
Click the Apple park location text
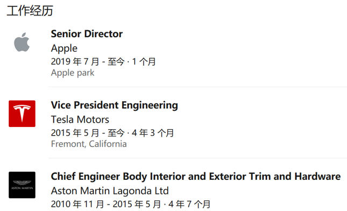[73, 73]
